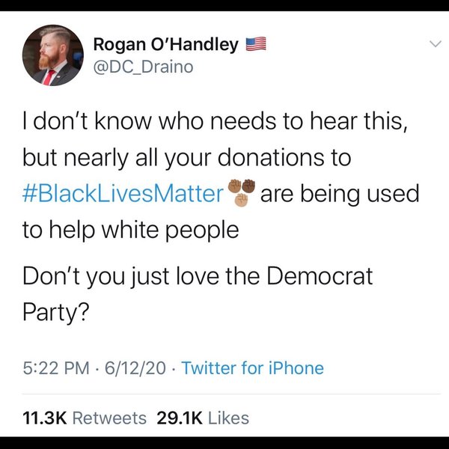Click the 6/12/20 date text
Viewport: 449px width, 449px height.
click(135, 367)
